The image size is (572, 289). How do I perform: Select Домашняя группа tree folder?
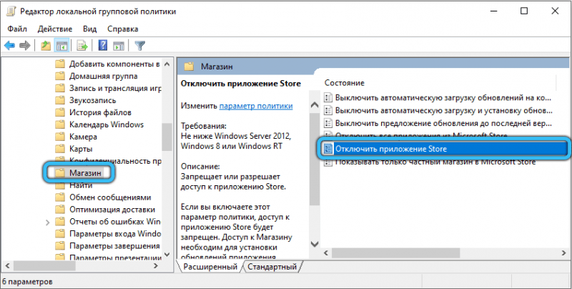[x=97, y=76]
